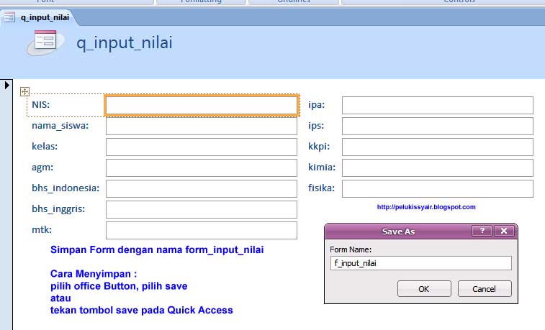The image size is (545, 330).
Task: Select the ipa label
Action: pos(316,105)
